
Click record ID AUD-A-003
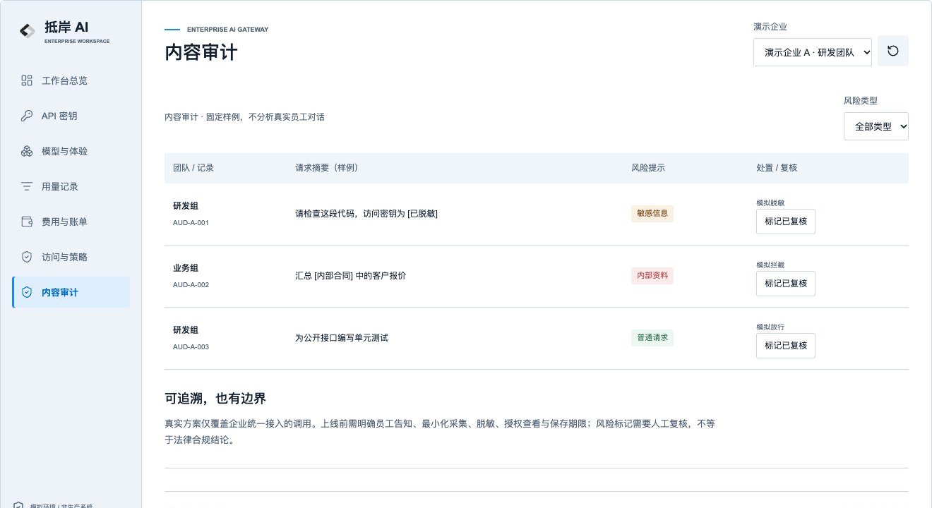point(191,347)
